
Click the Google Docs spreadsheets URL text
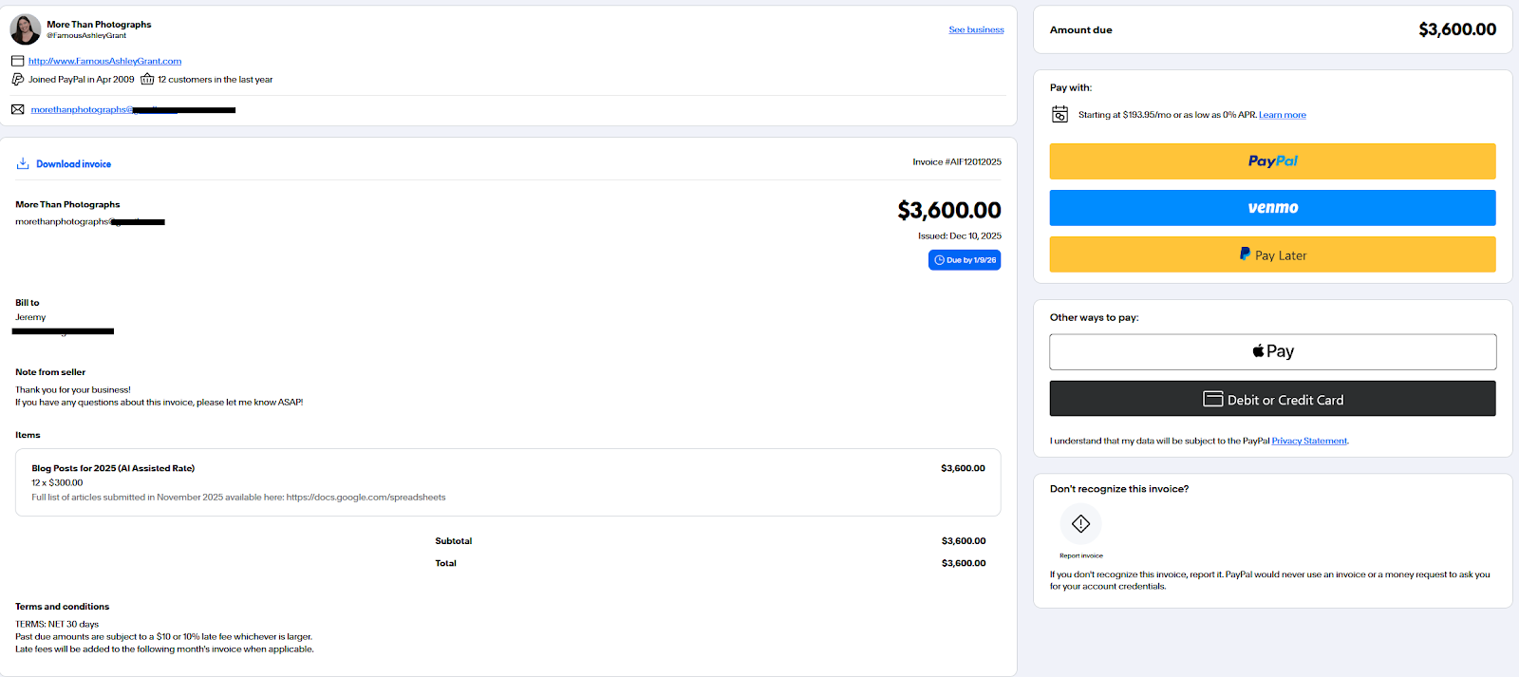click(366, 497)
